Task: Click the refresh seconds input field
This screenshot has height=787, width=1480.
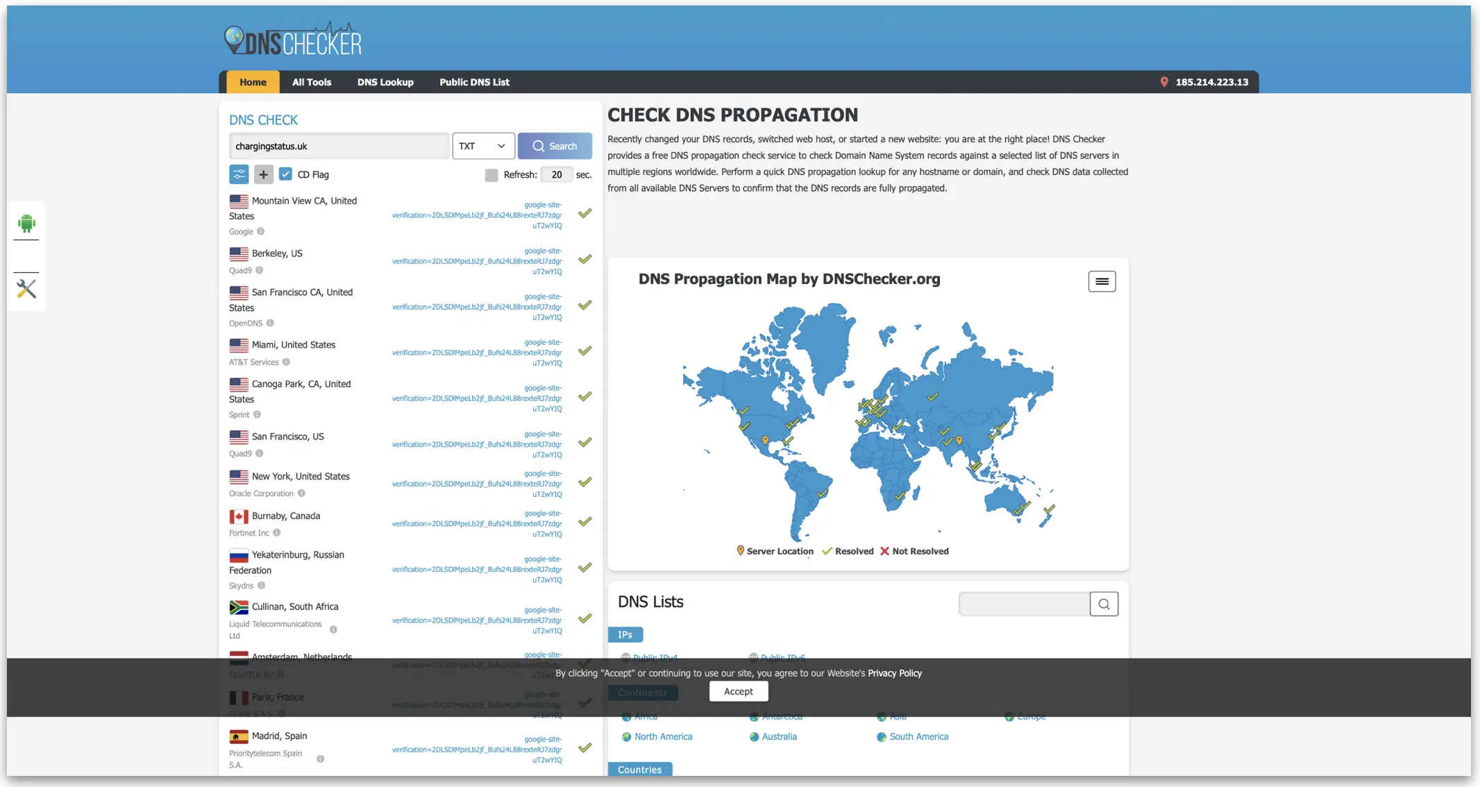Action: pyautogui.click(x=557, y=175)
